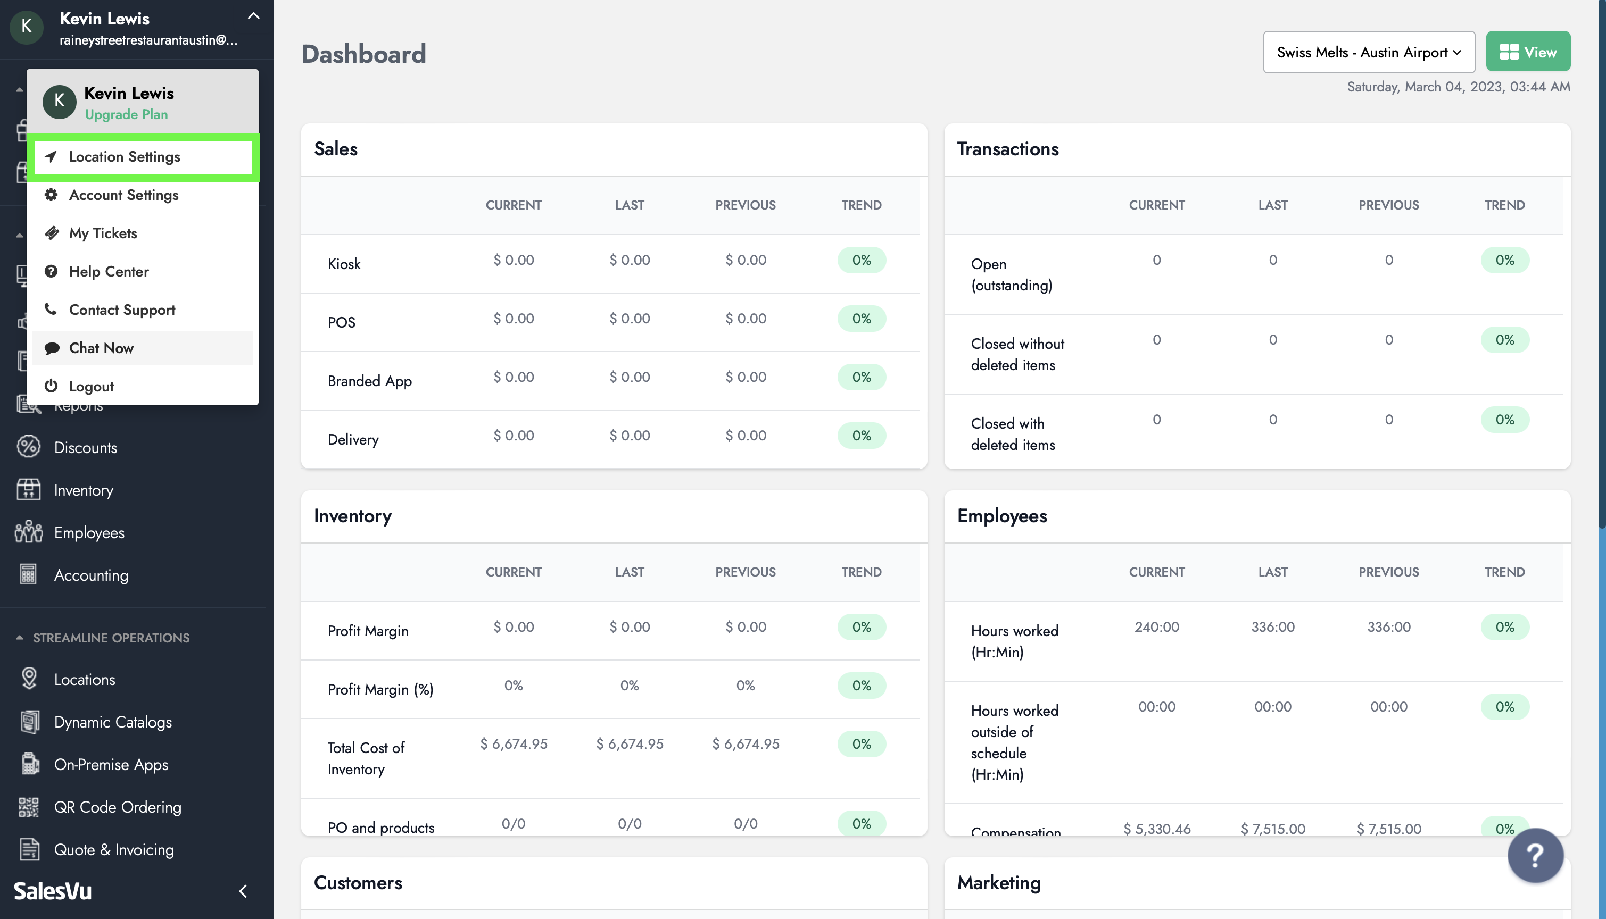Open Account Settings menu entry

point(143,195)
